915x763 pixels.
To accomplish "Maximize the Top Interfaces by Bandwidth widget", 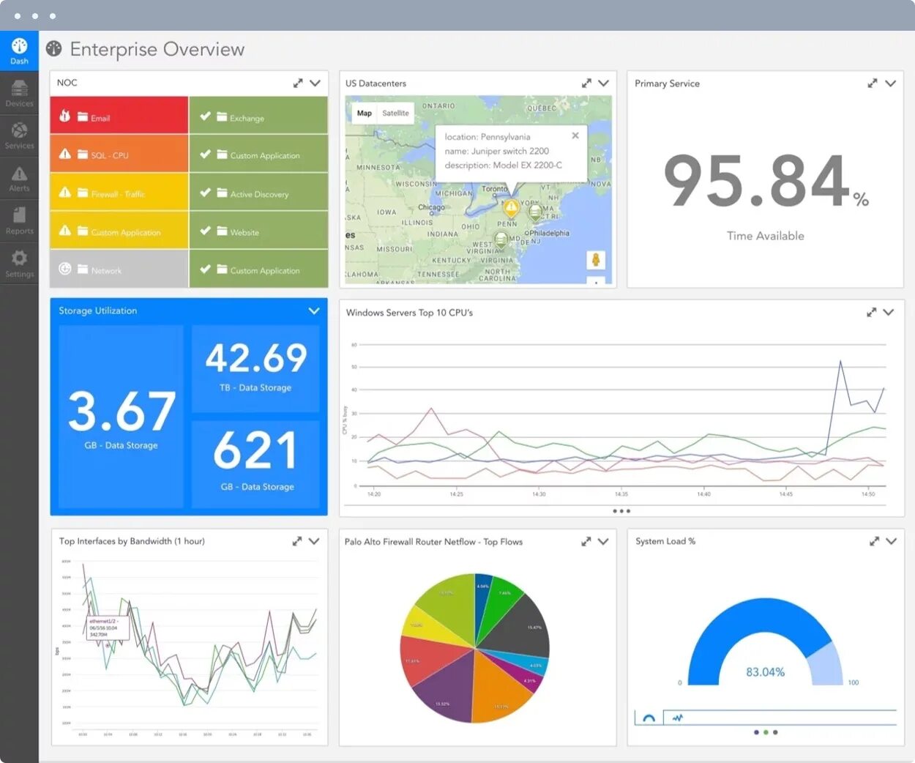I will point(296,541).
